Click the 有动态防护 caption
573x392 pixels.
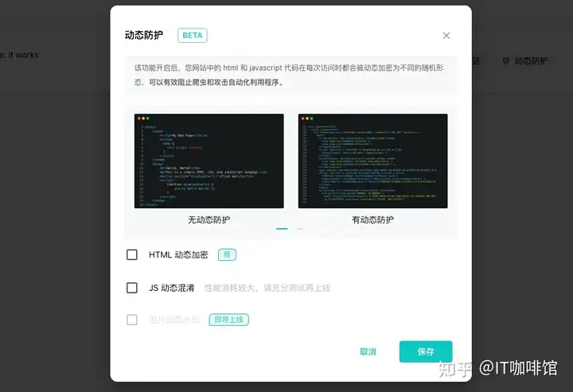point(372,219)
